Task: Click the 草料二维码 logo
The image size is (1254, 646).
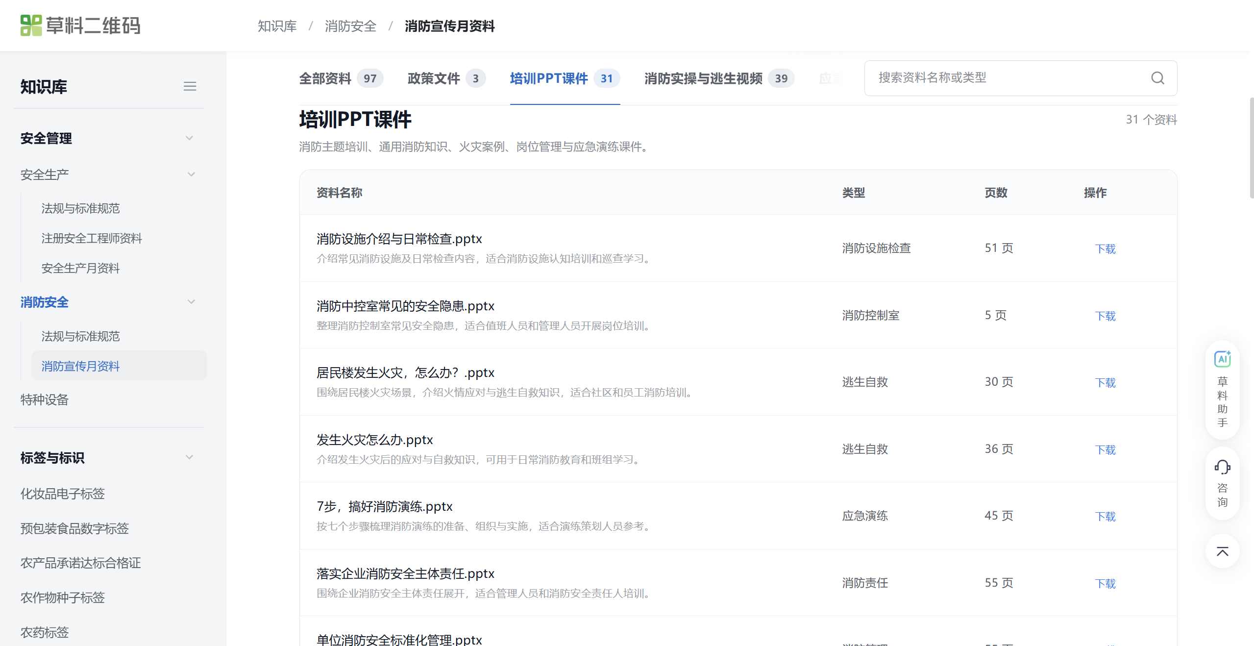Action: 80,25
